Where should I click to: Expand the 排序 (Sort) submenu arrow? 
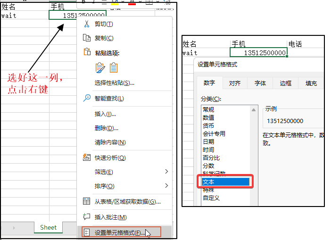tap(166, 186)
